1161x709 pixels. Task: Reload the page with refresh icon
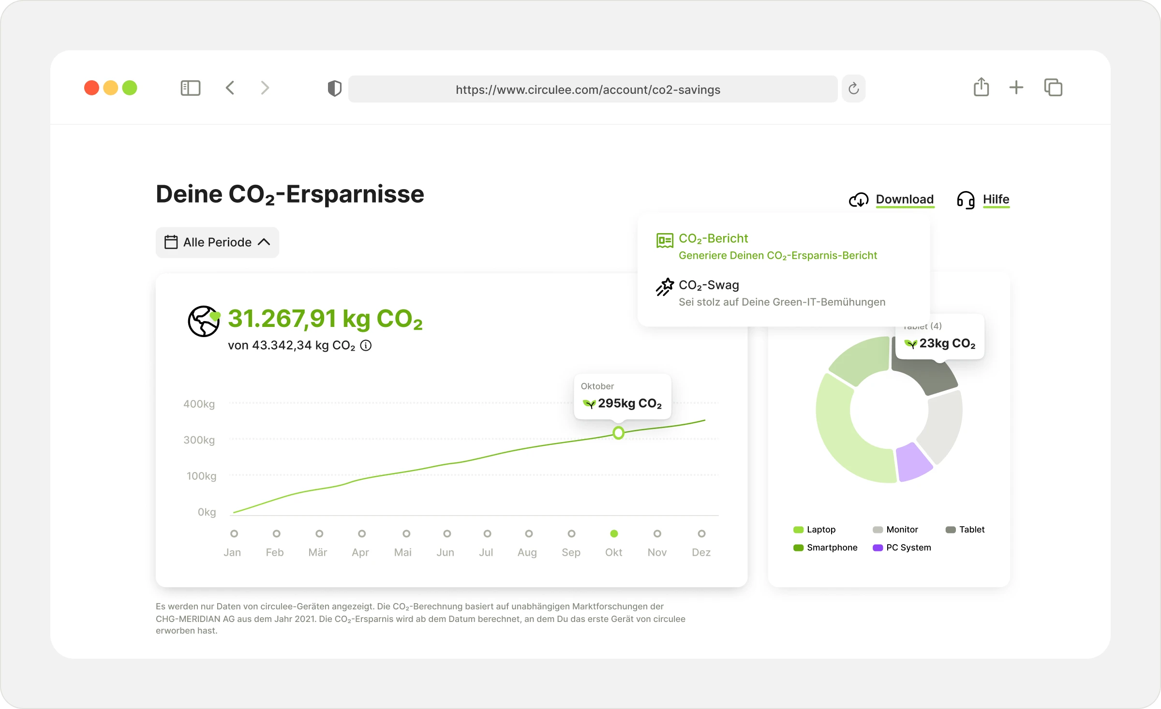pyautogui.click(x=853, y=89)
